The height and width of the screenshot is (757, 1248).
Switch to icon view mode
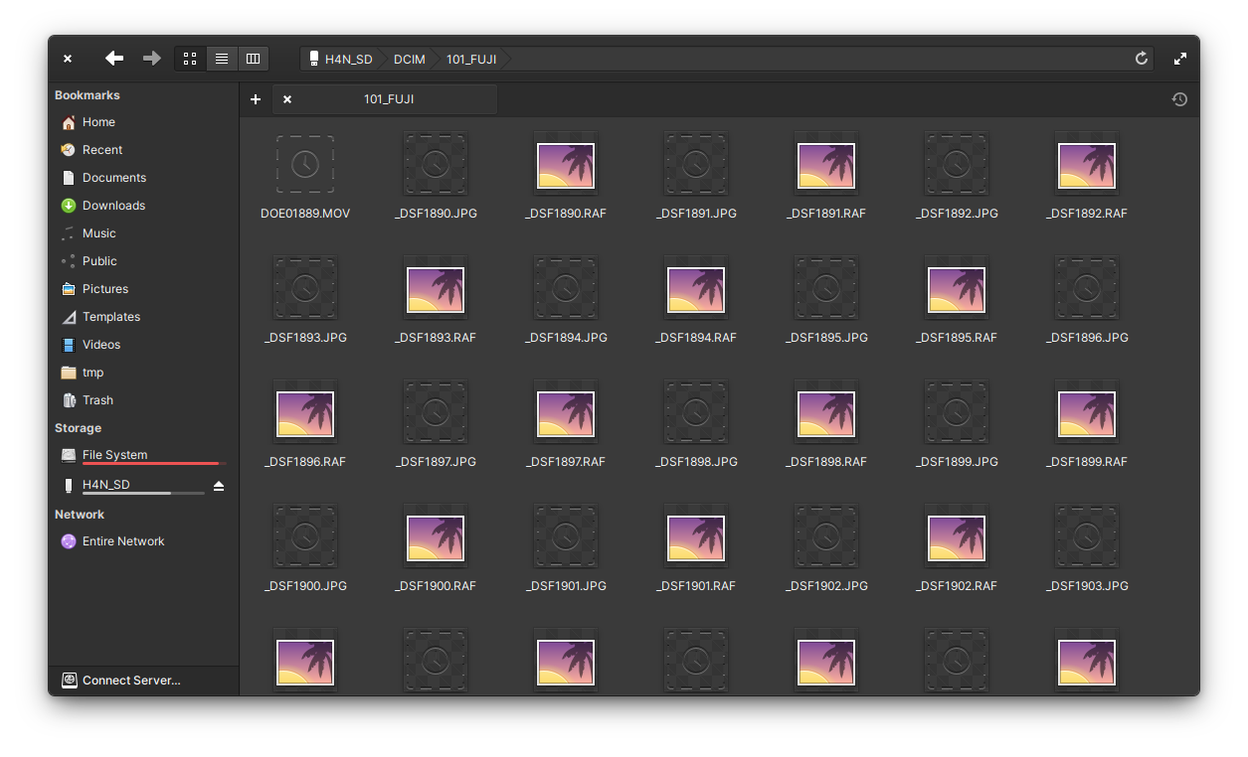pyautogui.click(x=190, y=58)
